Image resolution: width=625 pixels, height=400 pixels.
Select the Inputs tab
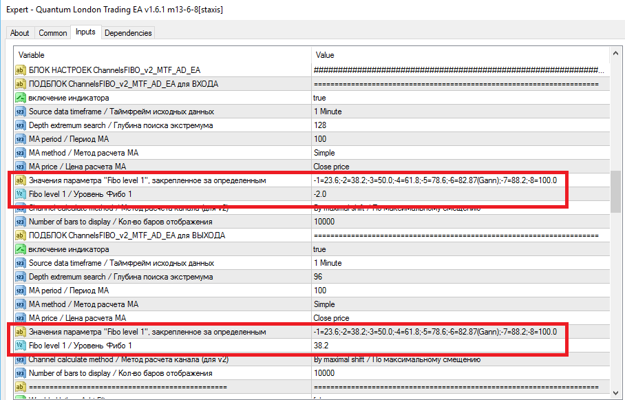85,32
